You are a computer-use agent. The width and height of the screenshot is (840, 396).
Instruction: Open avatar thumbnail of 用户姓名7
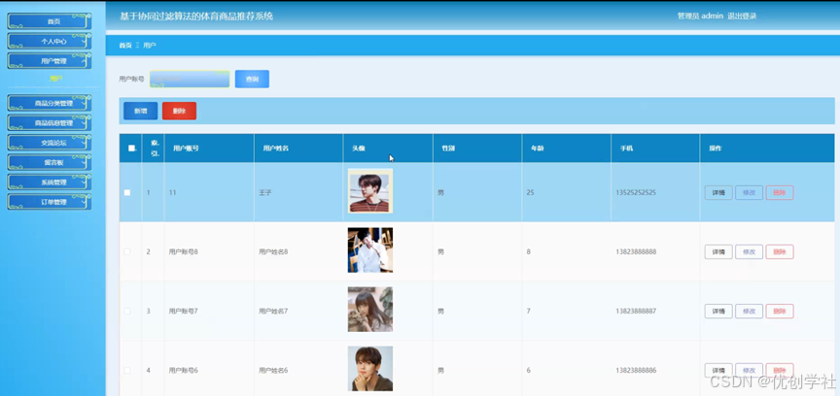pos(370,310)
